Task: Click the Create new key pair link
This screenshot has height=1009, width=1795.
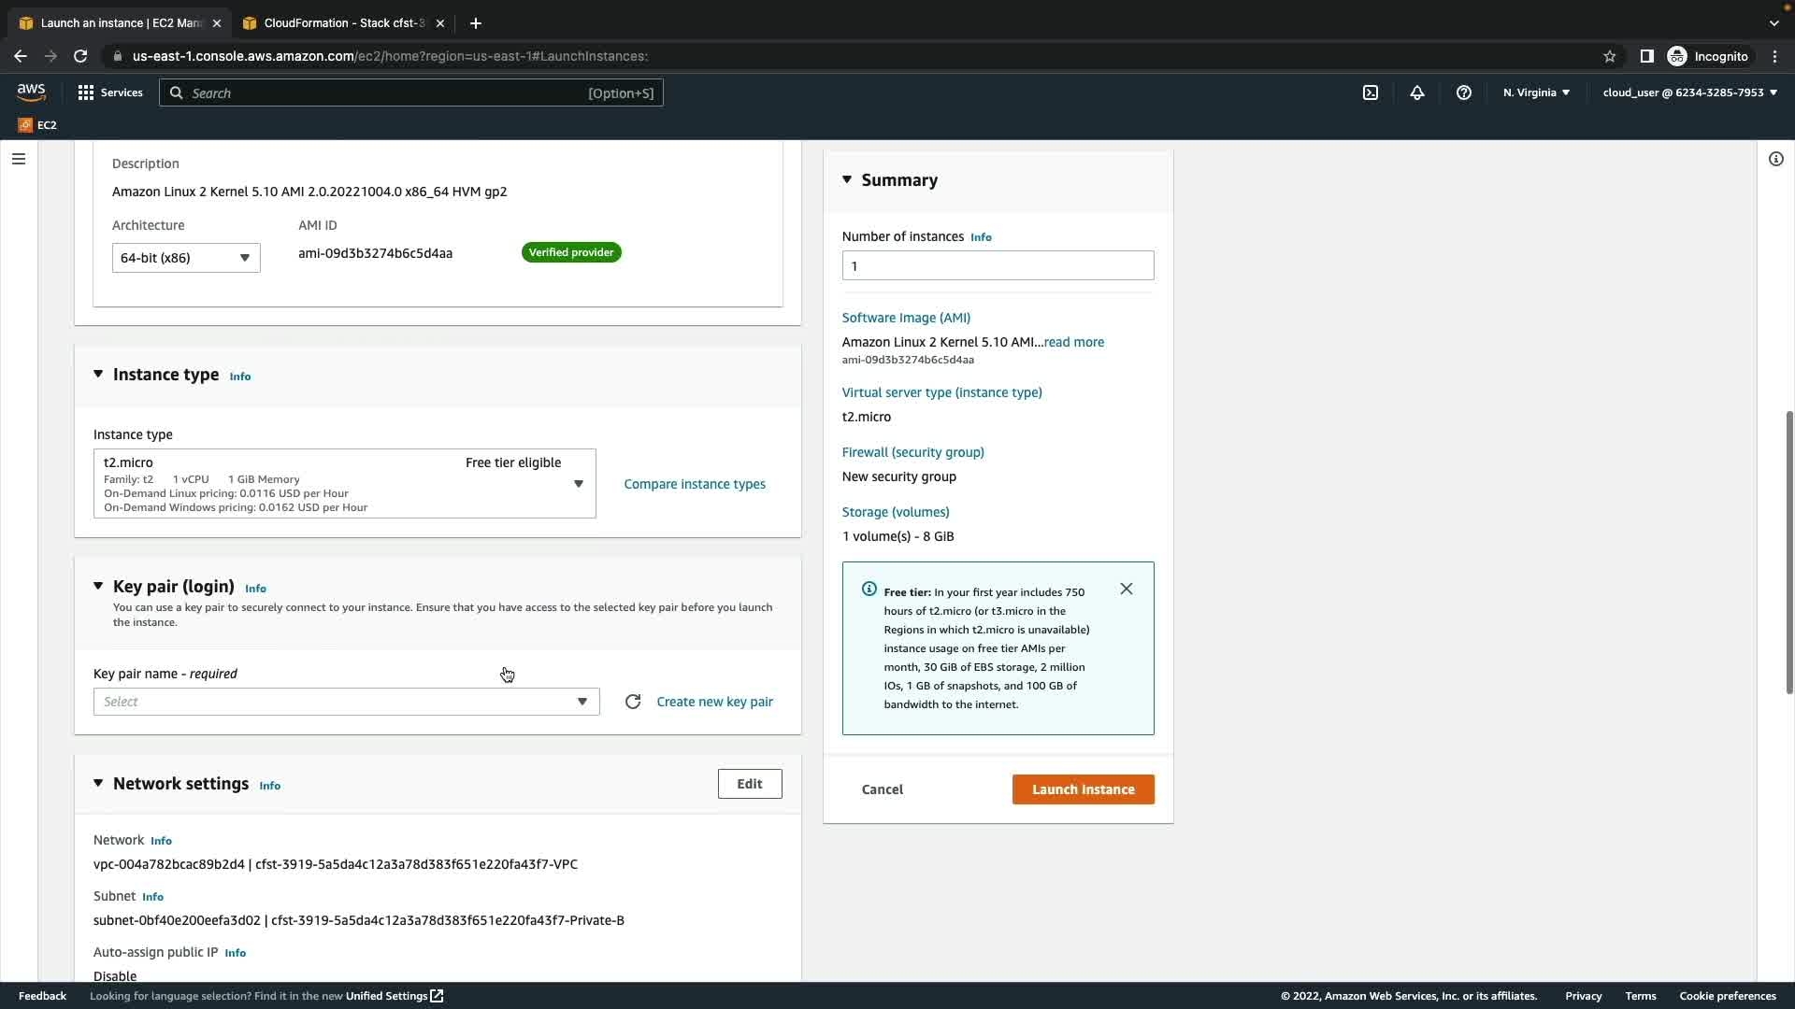Action: pos(714,702)
